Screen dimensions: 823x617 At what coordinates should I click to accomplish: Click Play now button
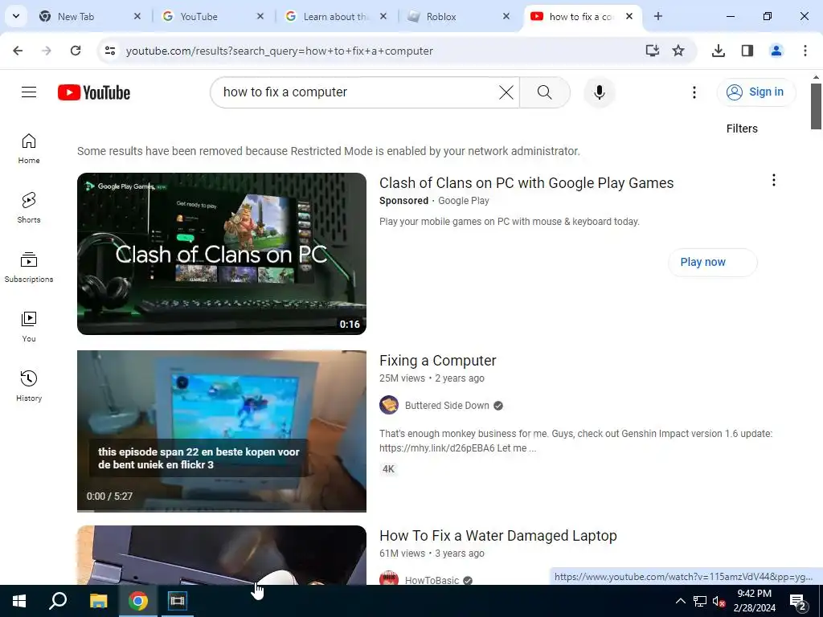712,263
